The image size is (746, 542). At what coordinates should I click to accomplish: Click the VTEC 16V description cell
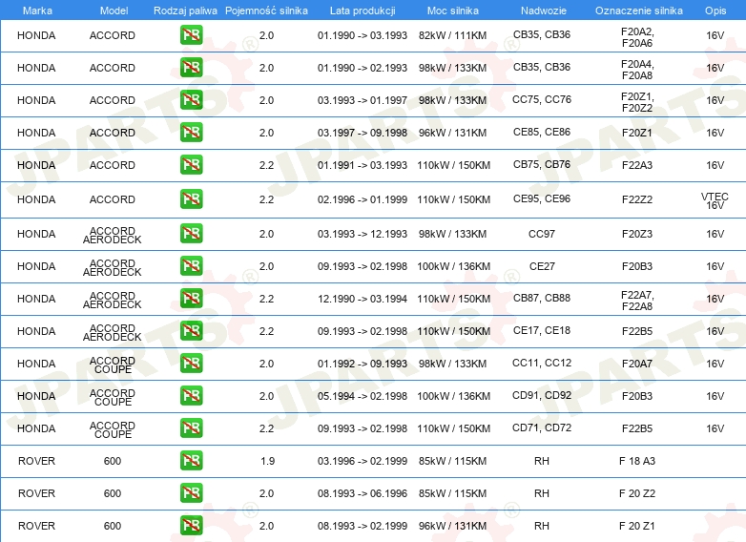pos(715,200)
